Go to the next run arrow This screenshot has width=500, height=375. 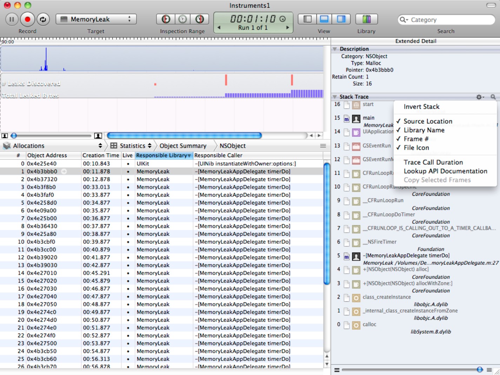tap(287, 27)
